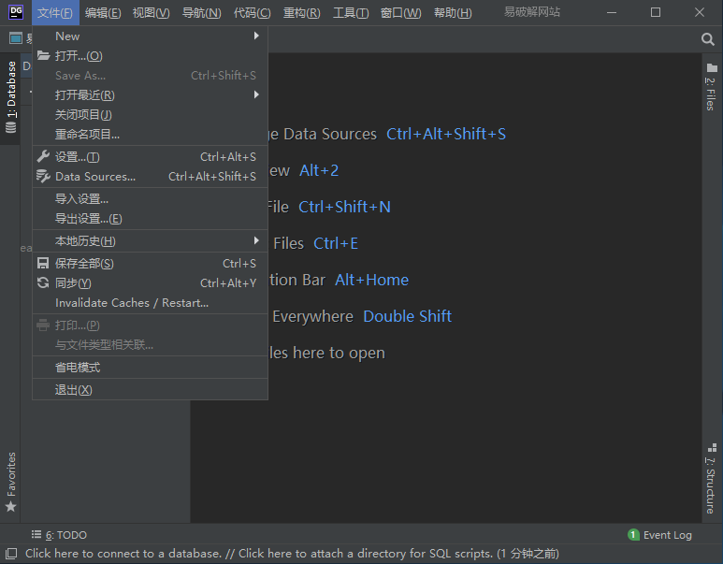Choose 打开...(O) menu entry
This screenshot has width=723, height=564.
pos(150,56)
